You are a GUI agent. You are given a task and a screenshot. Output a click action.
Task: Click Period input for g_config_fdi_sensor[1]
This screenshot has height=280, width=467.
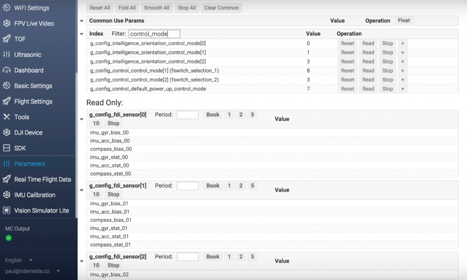tap(187, 186)
